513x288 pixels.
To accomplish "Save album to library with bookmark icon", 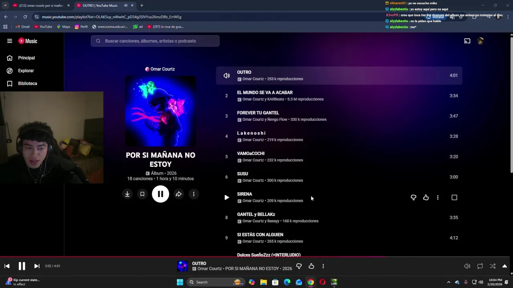I will tap(142, 194).
